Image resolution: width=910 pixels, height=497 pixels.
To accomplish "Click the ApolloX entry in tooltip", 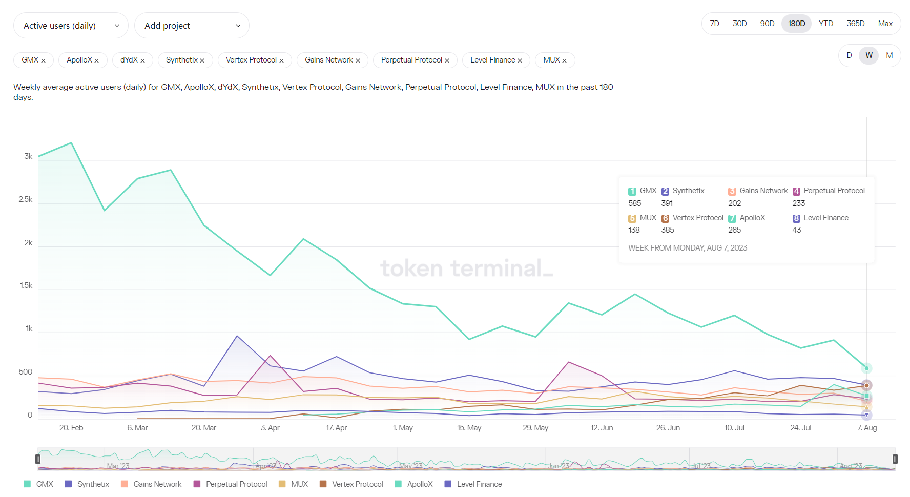I will [x=747, y=218].
